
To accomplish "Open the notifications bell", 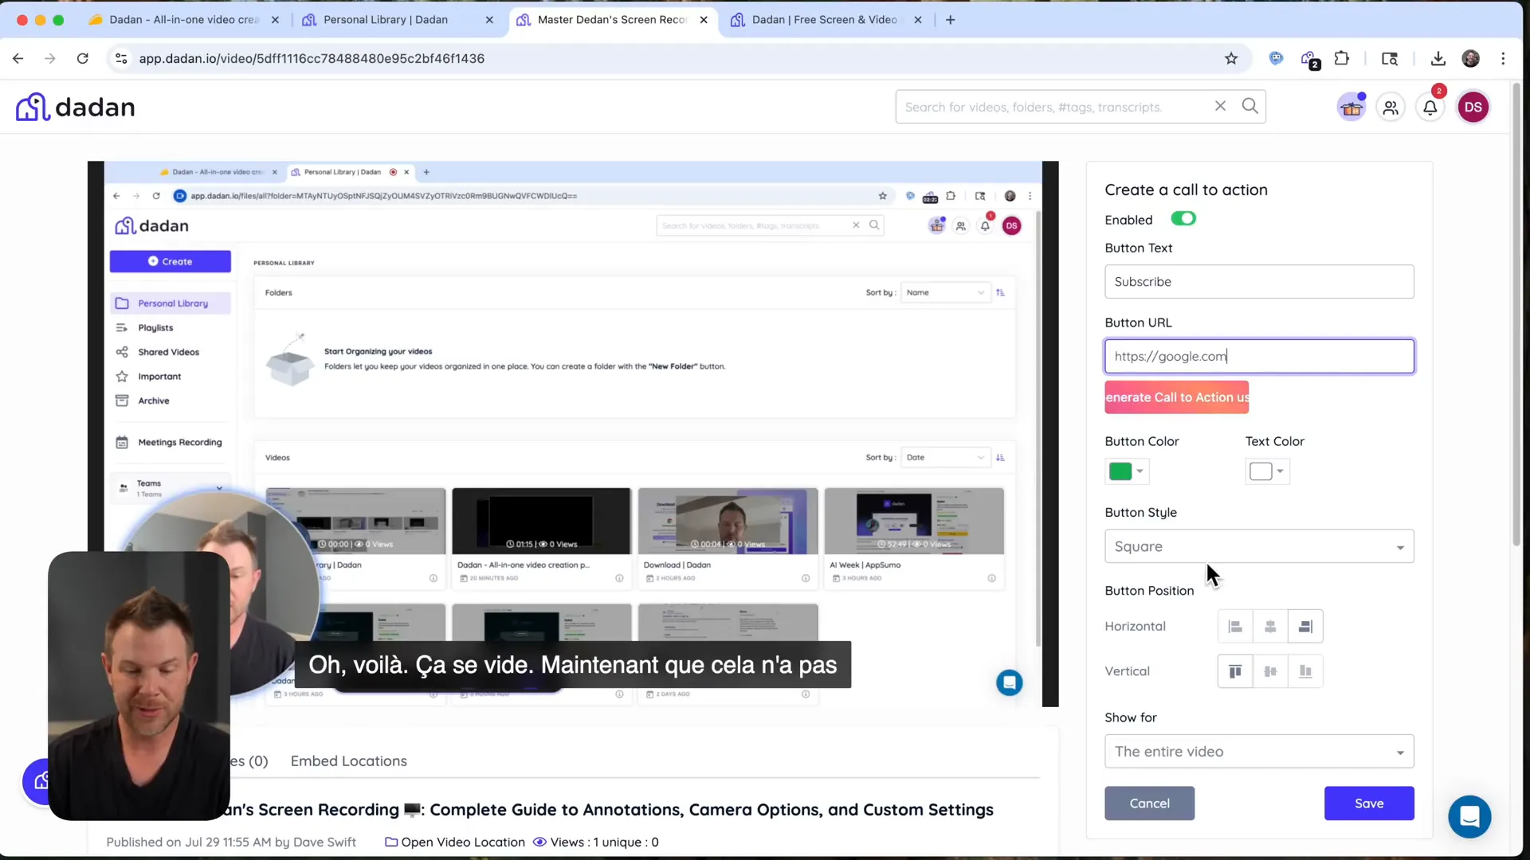I will coord(1430,107).
